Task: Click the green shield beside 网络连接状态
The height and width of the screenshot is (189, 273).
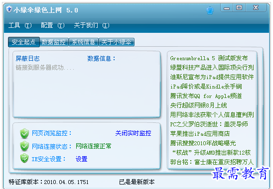Action: [x=24, y=146]
